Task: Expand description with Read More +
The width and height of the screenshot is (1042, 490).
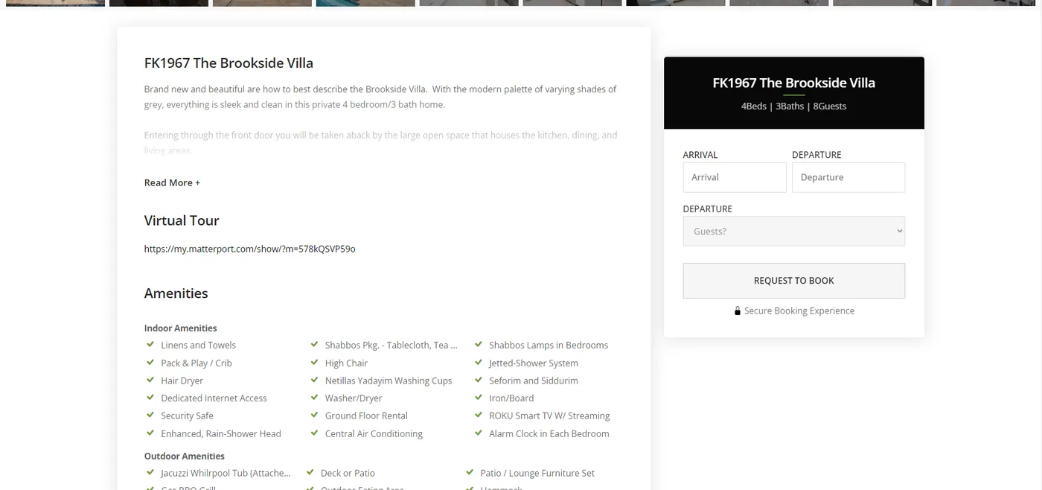Action: click(172, 182)
